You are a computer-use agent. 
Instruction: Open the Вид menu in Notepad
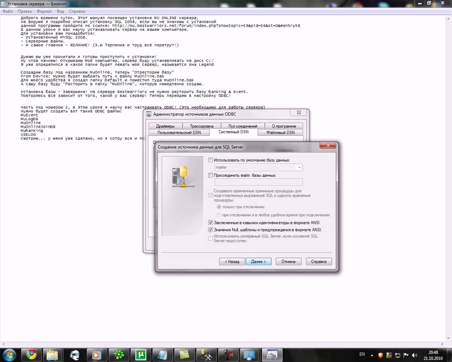pos(60,11)
